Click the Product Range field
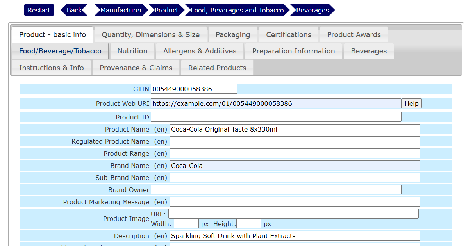This screenshot has width=475, height=246. click(x=295, y=153)
